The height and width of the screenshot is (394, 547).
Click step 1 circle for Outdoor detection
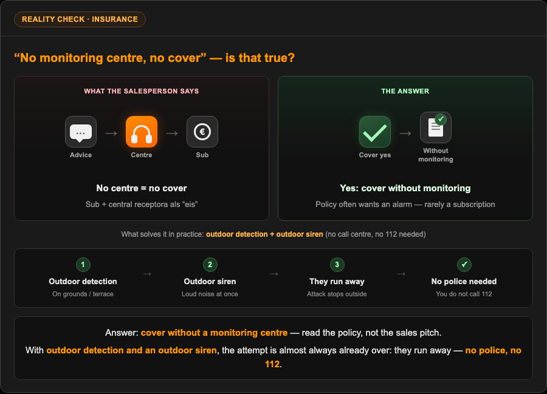(83, 265)
